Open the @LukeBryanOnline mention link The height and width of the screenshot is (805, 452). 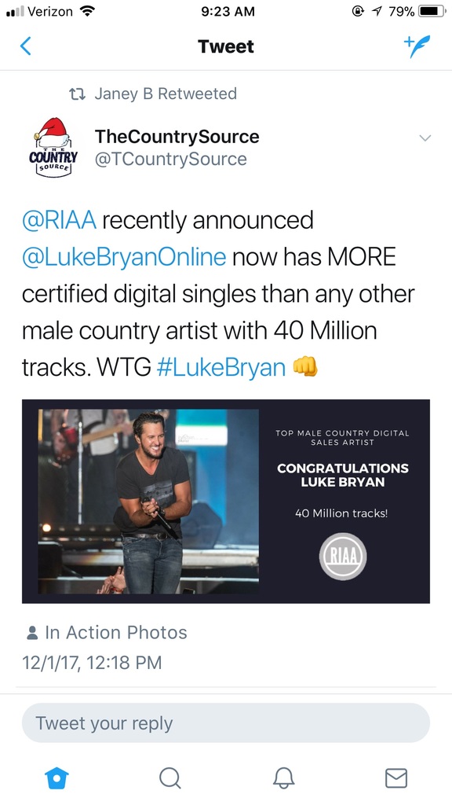pos(123,257)
